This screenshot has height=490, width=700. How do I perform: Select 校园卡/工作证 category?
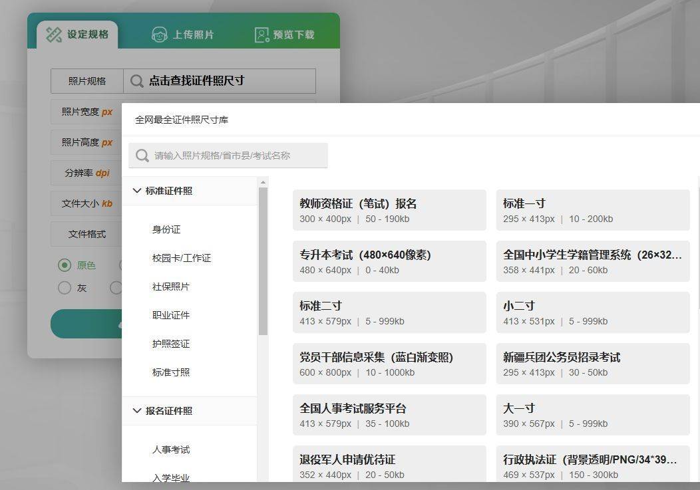pyautogui.click(x=181, y=258)
